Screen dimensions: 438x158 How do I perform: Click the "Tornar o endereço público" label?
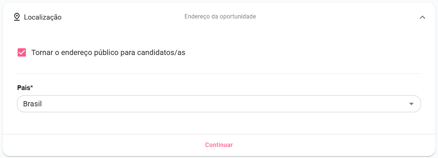coord(108,52)
